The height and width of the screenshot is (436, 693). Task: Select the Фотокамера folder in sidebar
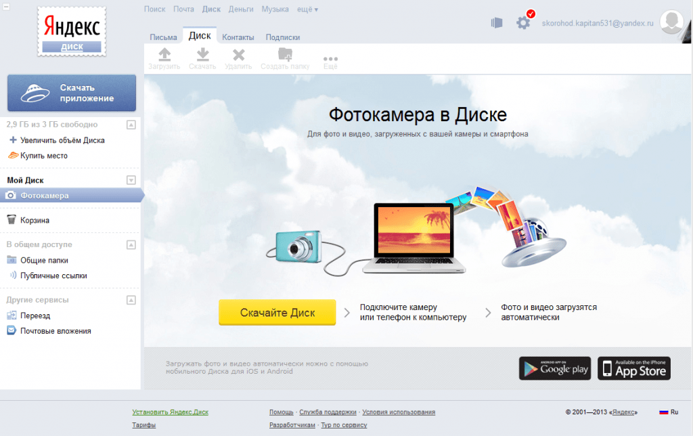click(70, 195)
